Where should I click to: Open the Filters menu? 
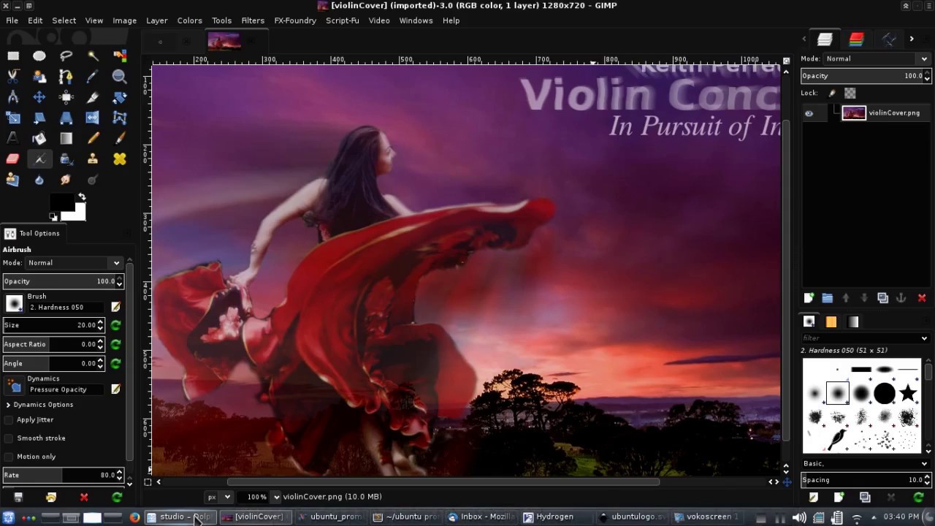253,20
